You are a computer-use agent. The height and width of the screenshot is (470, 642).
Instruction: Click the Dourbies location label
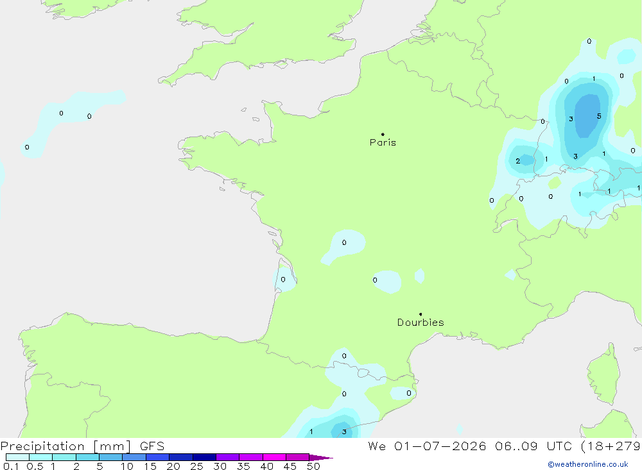pos(421,323)
